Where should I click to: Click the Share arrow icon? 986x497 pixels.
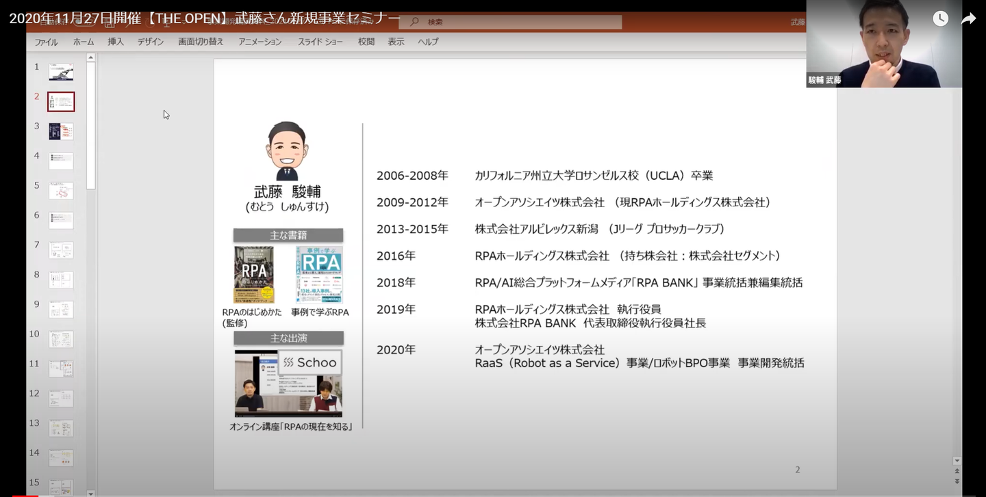[x=968, y=18]
